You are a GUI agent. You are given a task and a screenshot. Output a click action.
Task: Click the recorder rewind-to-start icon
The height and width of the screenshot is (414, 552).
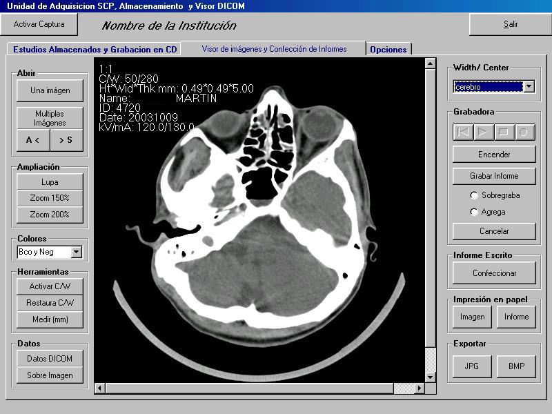(463, 132)
